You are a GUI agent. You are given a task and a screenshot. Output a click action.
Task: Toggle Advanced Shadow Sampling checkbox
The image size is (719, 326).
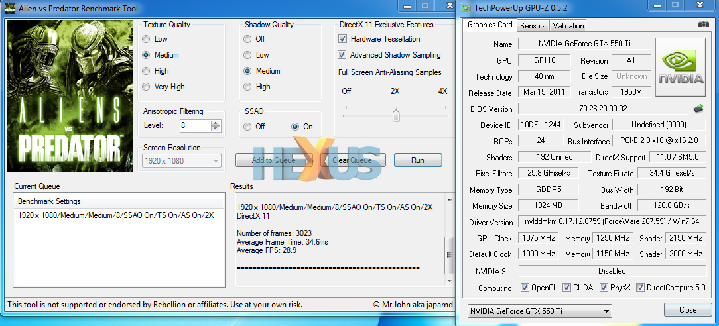pyautogui.click(x=342, y=55)
